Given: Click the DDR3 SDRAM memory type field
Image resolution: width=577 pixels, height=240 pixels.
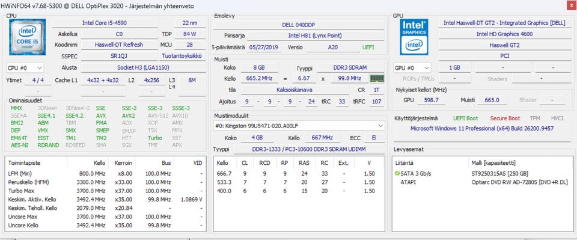Looking at the screenshot, I should coord(350,68).
